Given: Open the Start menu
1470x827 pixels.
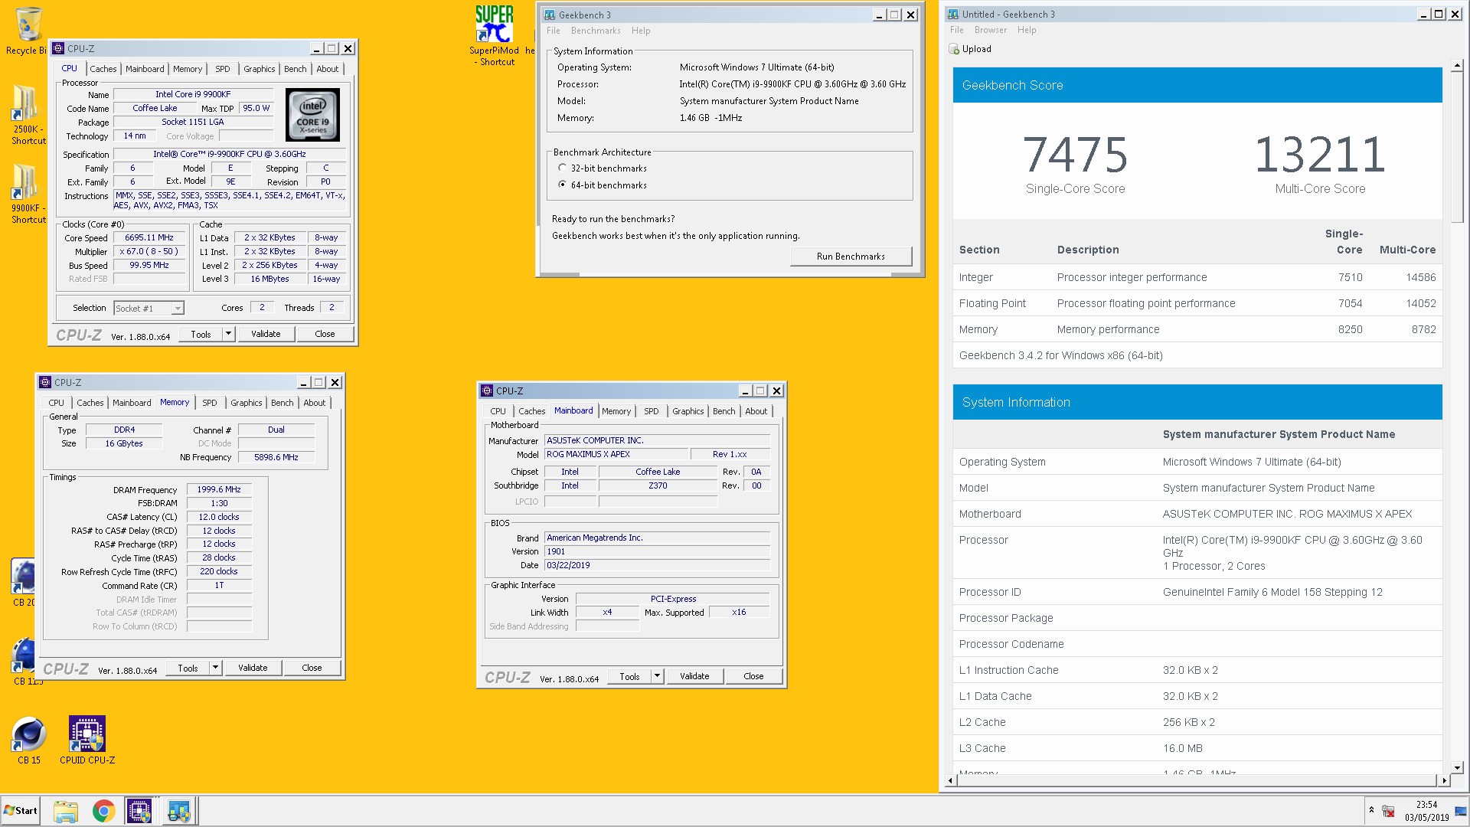Looking at the screenshot, I should tap(21, 811).
